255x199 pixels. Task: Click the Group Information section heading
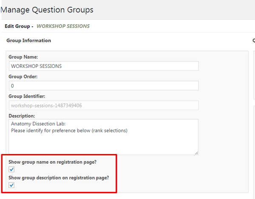coord(28,40)
